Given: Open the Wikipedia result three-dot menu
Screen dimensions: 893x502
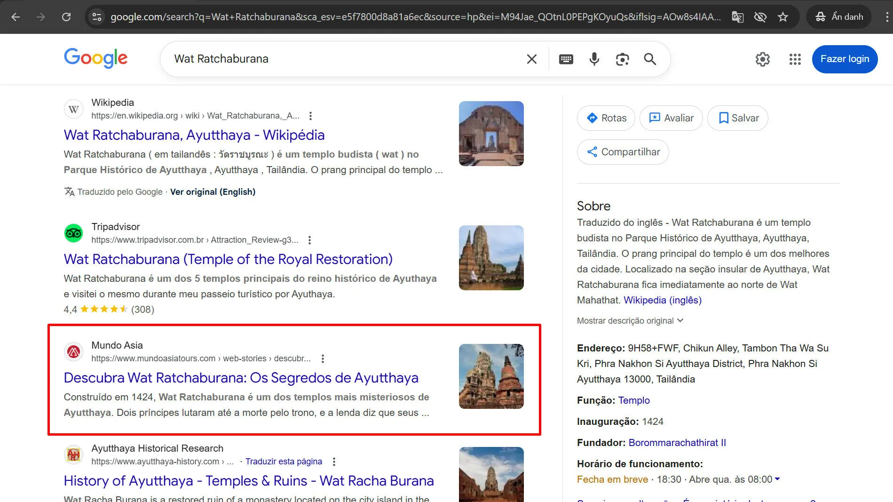Looking at the screenshot, I should point(310,116).
